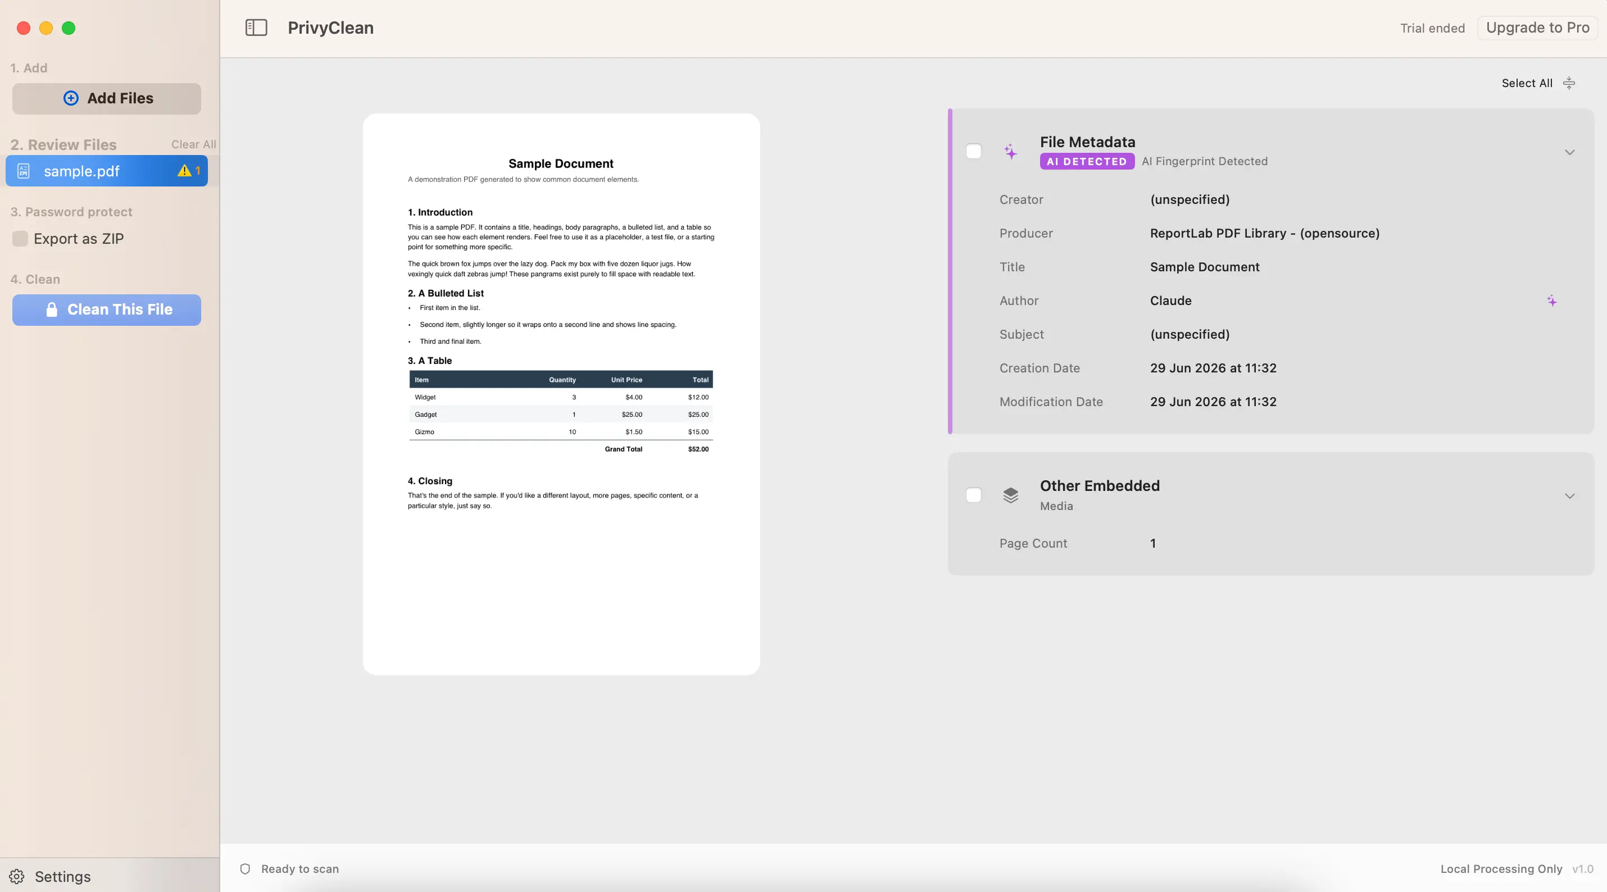Screen dimensions: 1607x892
Task: Minimize the window with the yellow button
Action: (x=46, y=28)
